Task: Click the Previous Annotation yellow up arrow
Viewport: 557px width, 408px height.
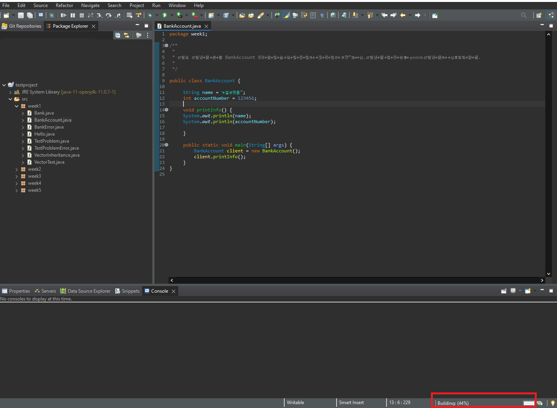Action: tap(370, 15)
